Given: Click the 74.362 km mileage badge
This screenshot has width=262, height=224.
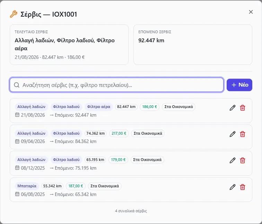Looking at the screenshot, I should tap(96, 133).
